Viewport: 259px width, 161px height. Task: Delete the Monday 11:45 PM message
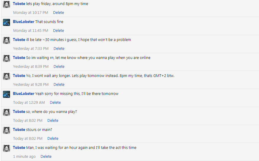58,31
